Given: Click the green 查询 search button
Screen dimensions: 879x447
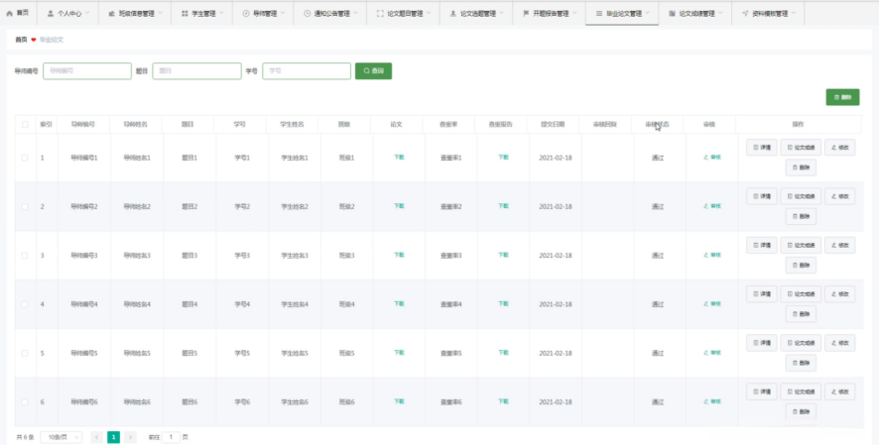Looking at the screenshot, I should pos(373,71).
